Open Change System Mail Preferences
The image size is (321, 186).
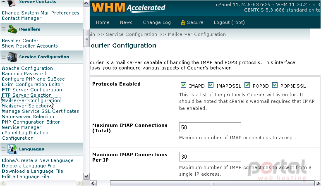pyautogui.click(x=41, y=13)
